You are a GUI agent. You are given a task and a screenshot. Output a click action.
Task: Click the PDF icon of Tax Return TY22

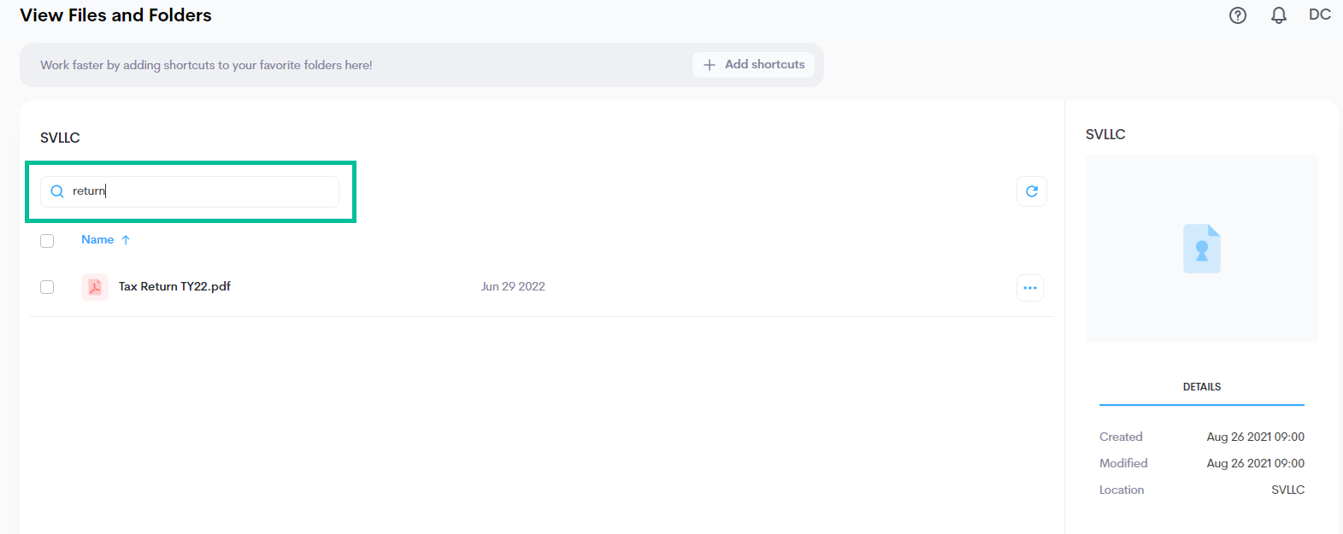95,287
